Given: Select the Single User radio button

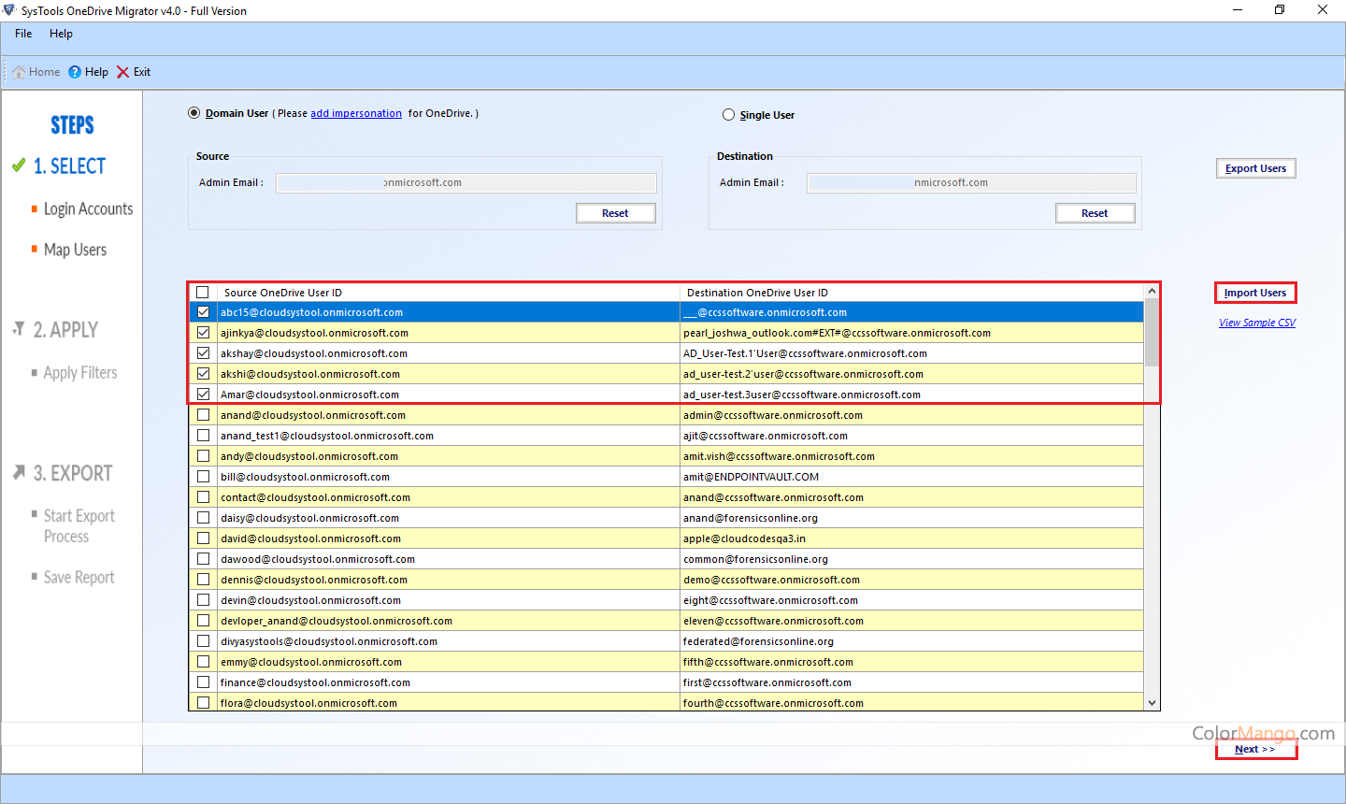Looking at the screenshot, I should pos(728,115).
